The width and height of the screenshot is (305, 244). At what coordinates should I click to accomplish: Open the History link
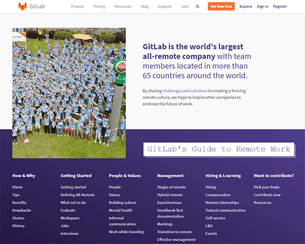tap(18, 226)
